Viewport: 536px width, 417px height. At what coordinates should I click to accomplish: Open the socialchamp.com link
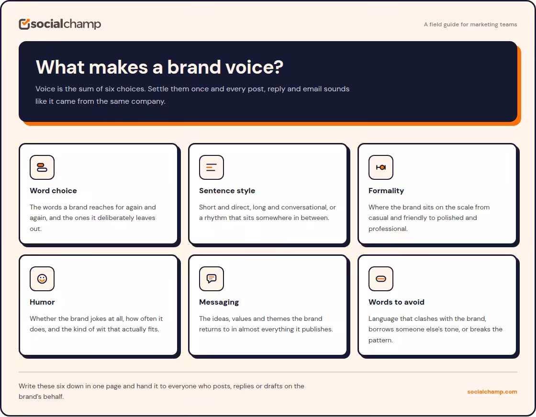492,392
